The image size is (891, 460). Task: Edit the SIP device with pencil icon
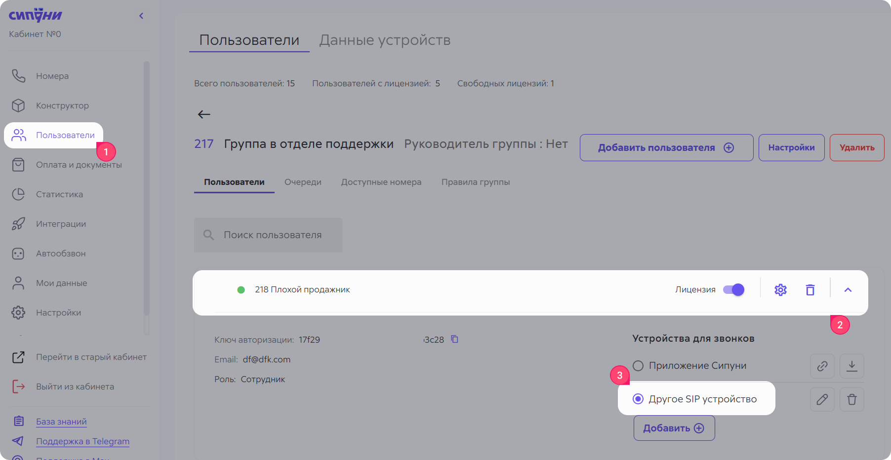(x=822, y=399)
